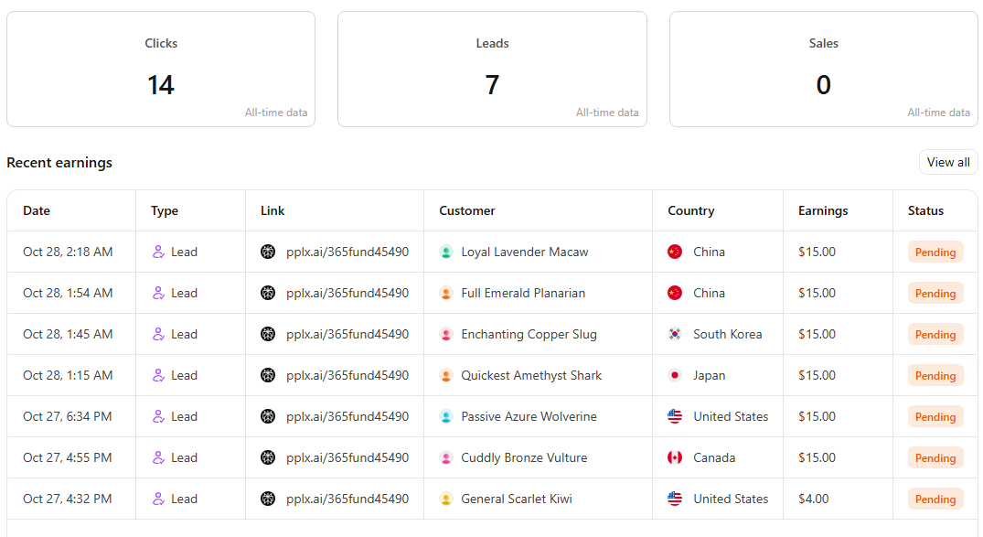Click the Canada flag icon
This screenshot has height=537, width=983.
(x=675, y=457)
